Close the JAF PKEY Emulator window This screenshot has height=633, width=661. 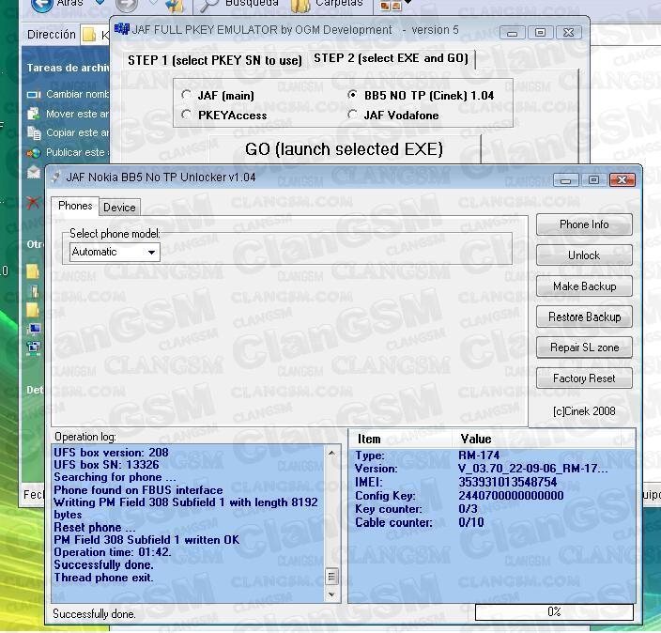pos(568,33)
